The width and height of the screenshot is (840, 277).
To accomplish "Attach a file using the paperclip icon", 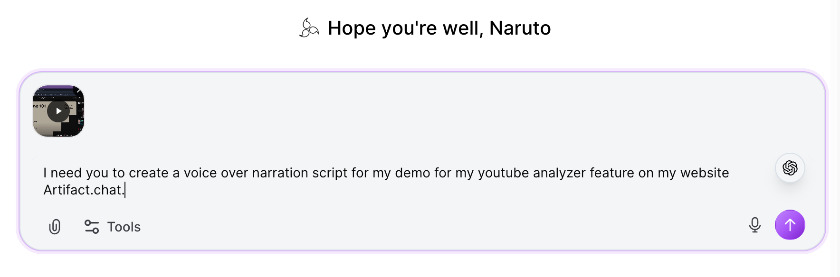I will (55, 227).
